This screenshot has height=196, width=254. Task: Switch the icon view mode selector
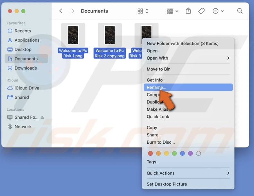point(143,11)
